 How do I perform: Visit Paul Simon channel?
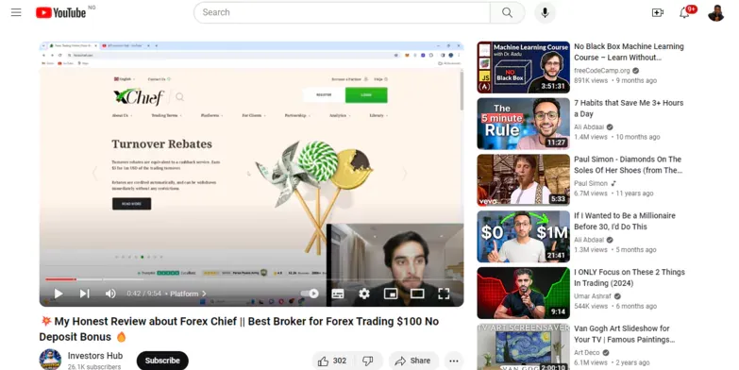click(591, 183)
